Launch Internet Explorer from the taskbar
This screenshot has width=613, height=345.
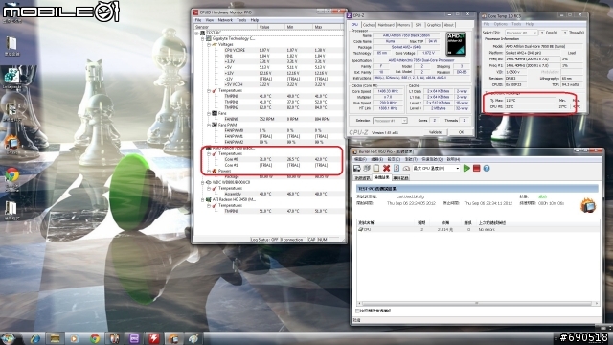click(x=35, y=338)
